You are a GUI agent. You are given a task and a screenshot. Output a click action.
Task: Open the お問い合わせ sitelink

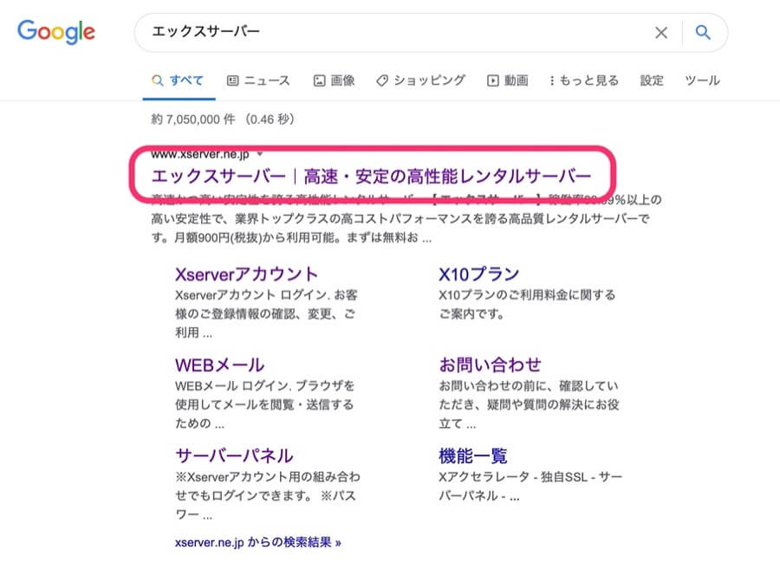490,364
